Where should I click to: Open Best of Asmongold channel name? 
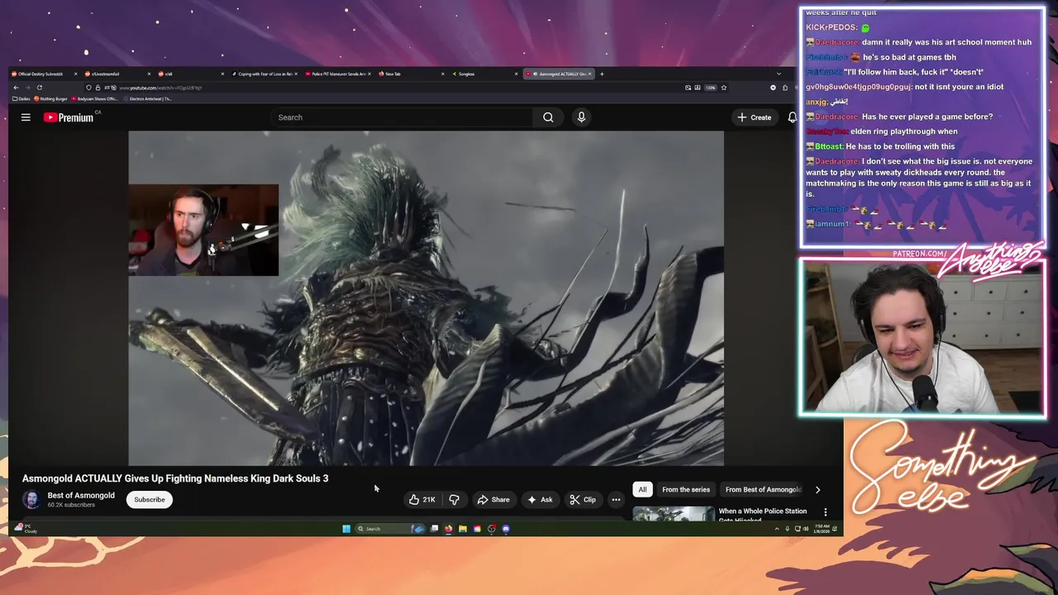pyautogui.click(x=81, y=496)
